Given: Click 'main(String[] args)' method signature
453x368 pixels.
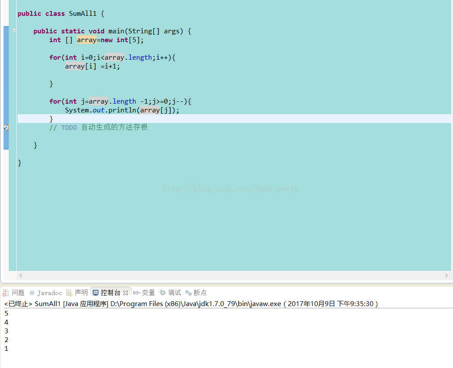Looking at the screenshot, I should (x=145, y=31).
